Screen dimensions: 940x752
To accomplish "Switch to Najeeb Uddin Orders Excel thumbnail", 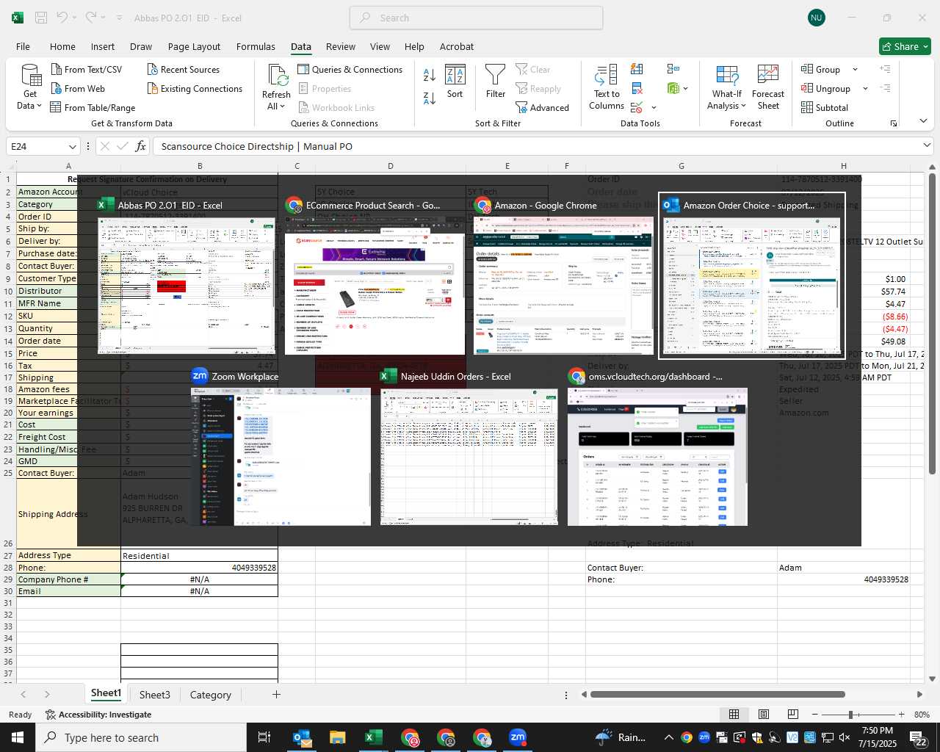I will [469, 447].
